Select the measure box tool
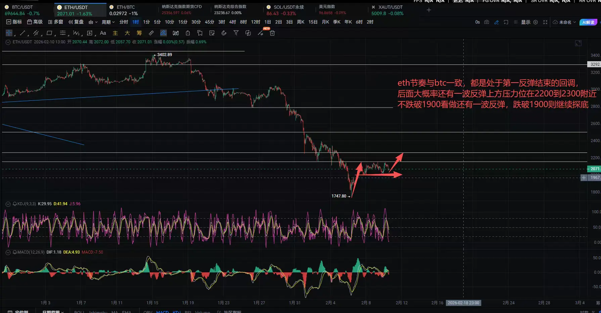The height and width of the screenshot is (313, 601). pos(90,33)
